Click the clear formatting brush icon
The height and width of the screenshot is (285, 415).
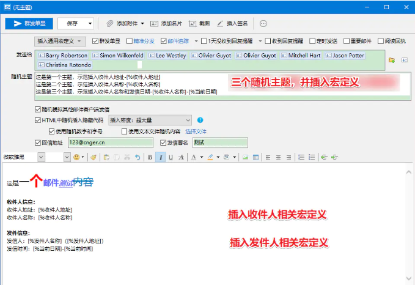point(94,157)
